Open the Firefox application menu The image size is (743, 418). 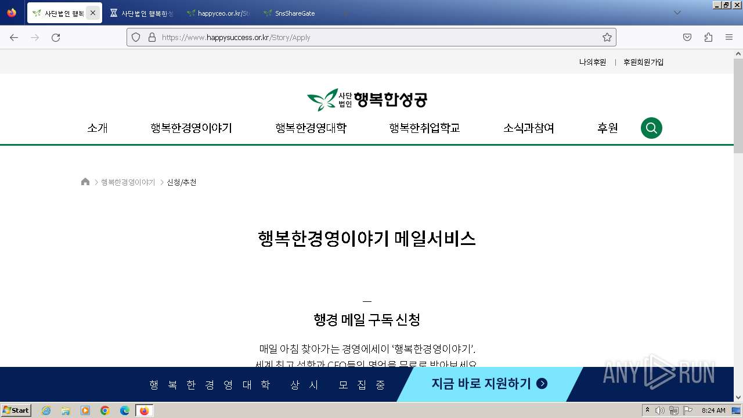[x=729, y=37]
